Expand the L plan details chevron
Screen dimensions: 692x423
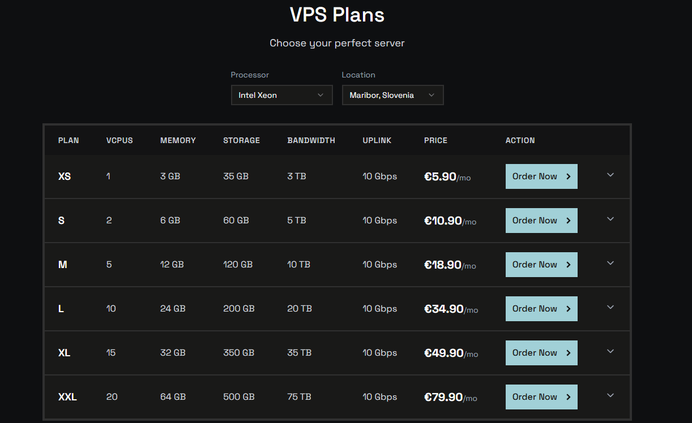coord(610,308)
